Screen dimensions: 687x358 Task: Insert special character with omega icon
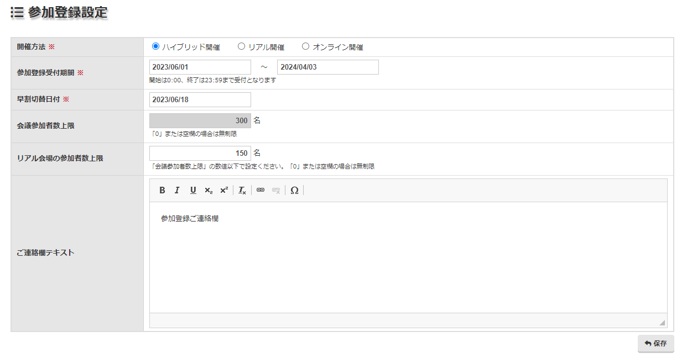click(x=294, y=190)
